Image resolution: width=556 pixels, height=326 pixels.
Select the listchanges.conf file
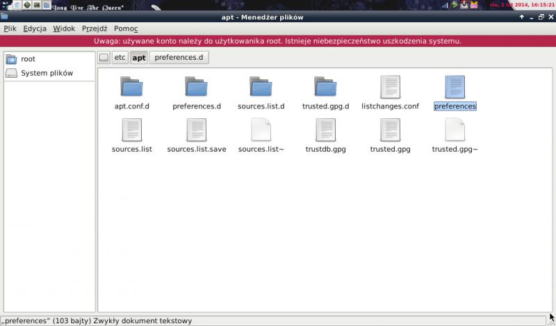coord(390,88)
